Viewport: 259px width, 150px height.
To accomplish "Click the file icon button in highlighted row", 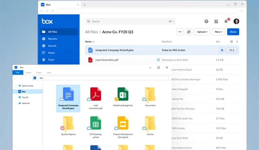I will [222, 50].
